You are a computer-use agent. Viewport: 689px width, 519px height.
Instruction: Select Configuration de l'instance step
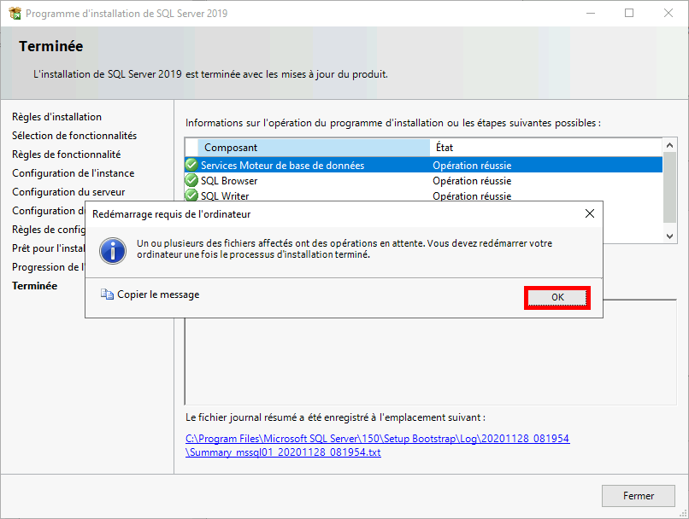74,172
